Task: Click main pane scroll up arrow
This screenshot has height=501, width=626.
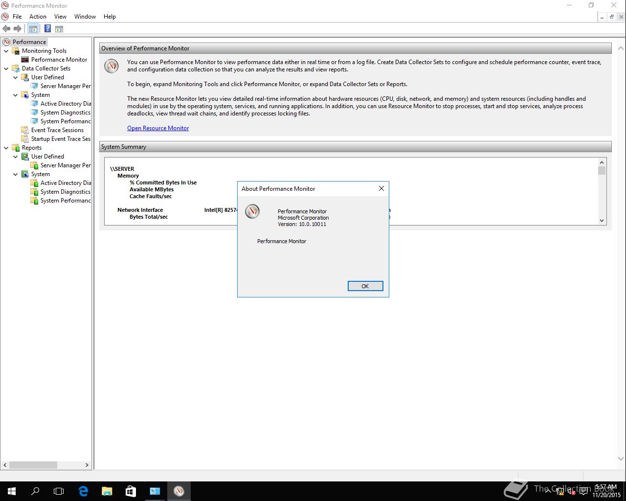Action: (621, 48)
